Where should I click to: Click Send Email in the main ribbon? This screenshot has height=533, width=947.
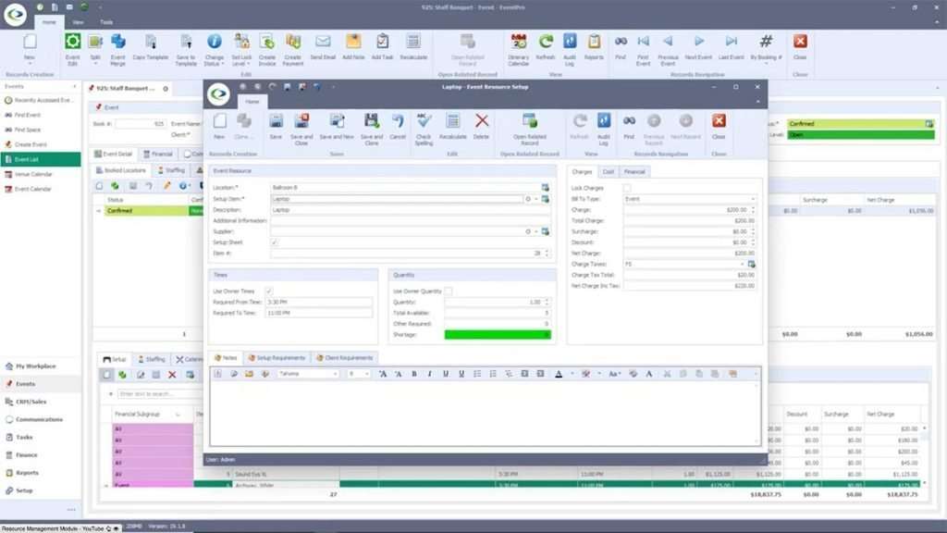[x=323, y=47]
